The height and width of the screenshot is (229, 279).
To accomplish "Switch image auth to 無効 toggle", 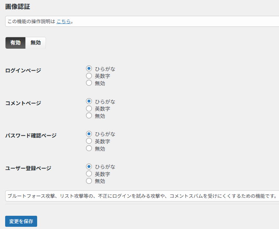I will [36, 43].
